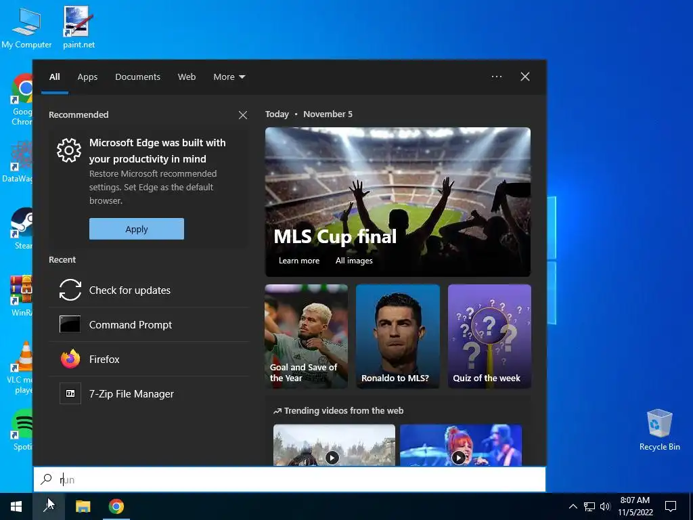Screen dimensions: 693x520
Task: Click the Microsoft Edge recommendation title
Action: click(157, 151)
